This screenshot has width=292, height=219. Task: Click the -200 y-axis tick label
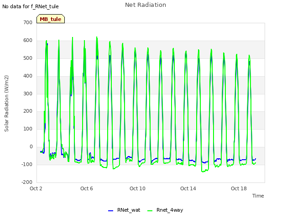coord(27,182)
